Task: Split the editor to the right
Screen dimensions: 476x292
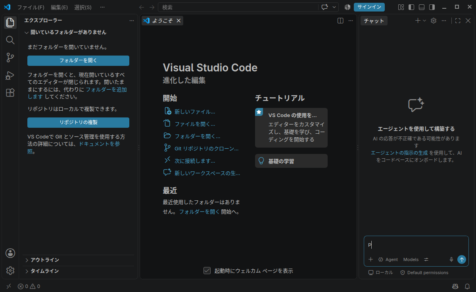Action: (340, 21)
